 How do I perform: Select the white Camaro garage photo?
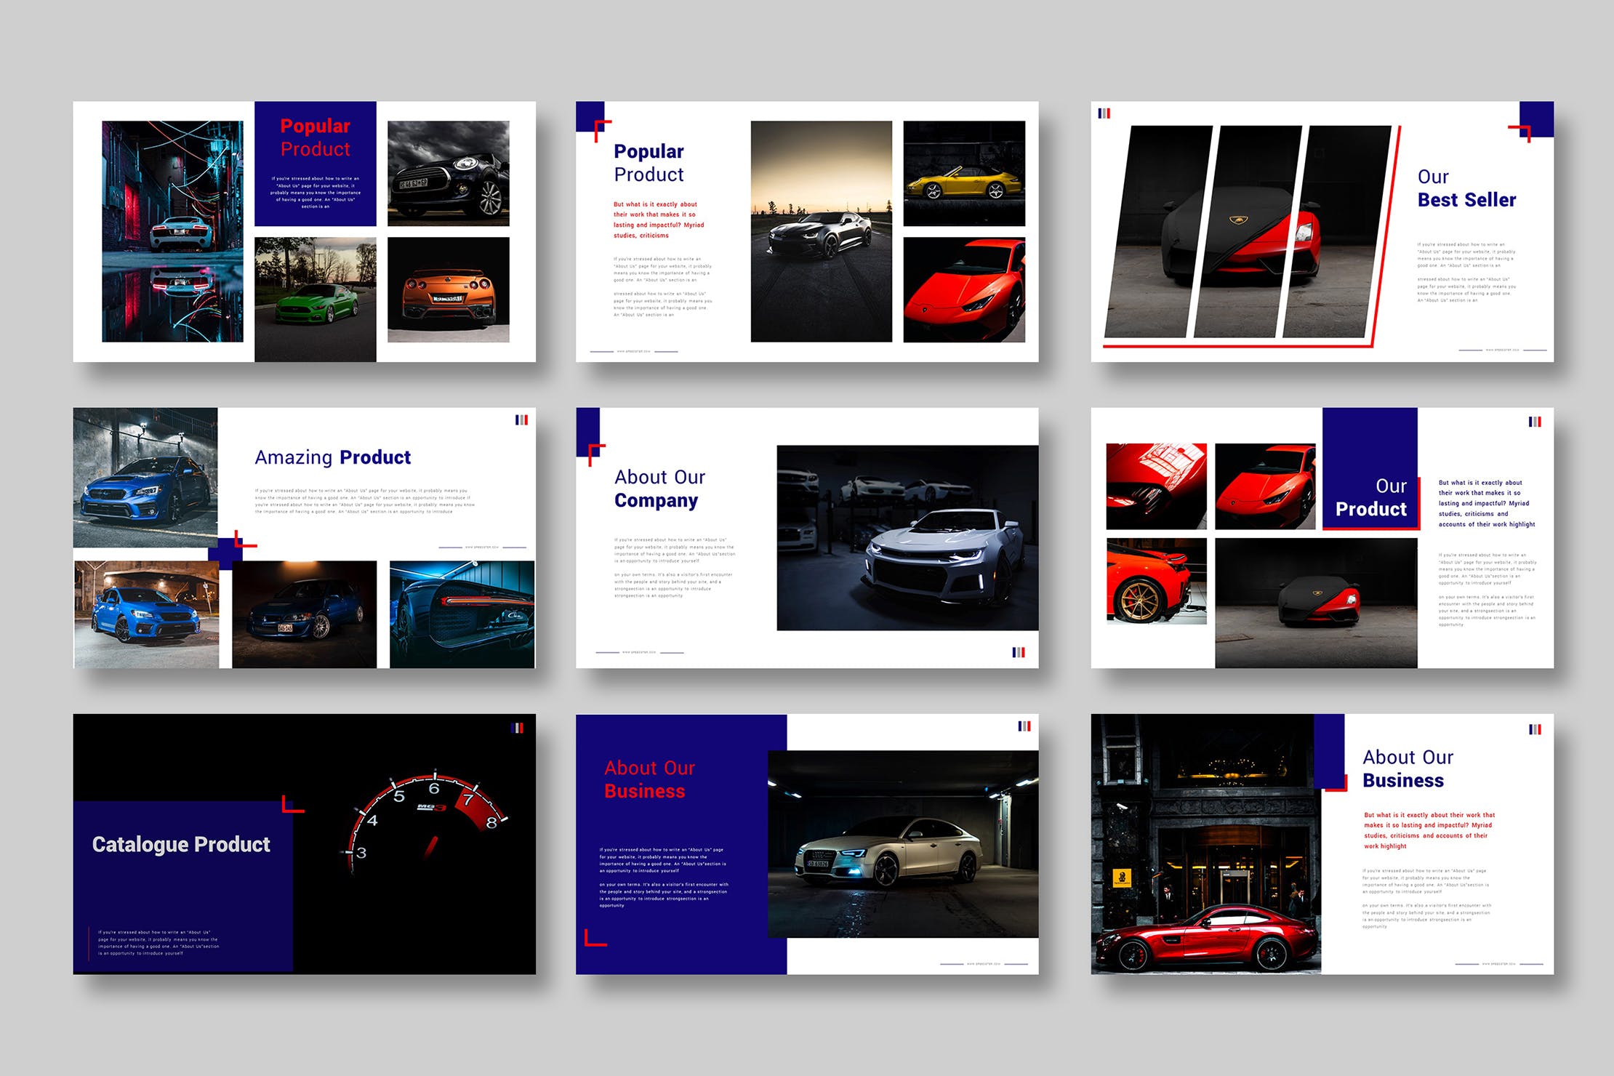907,537
